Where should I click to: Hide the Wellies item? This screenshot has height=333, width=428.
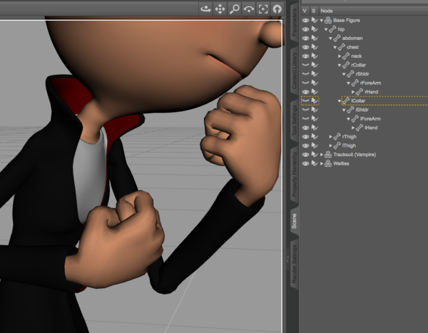click(x=305, y=164)
